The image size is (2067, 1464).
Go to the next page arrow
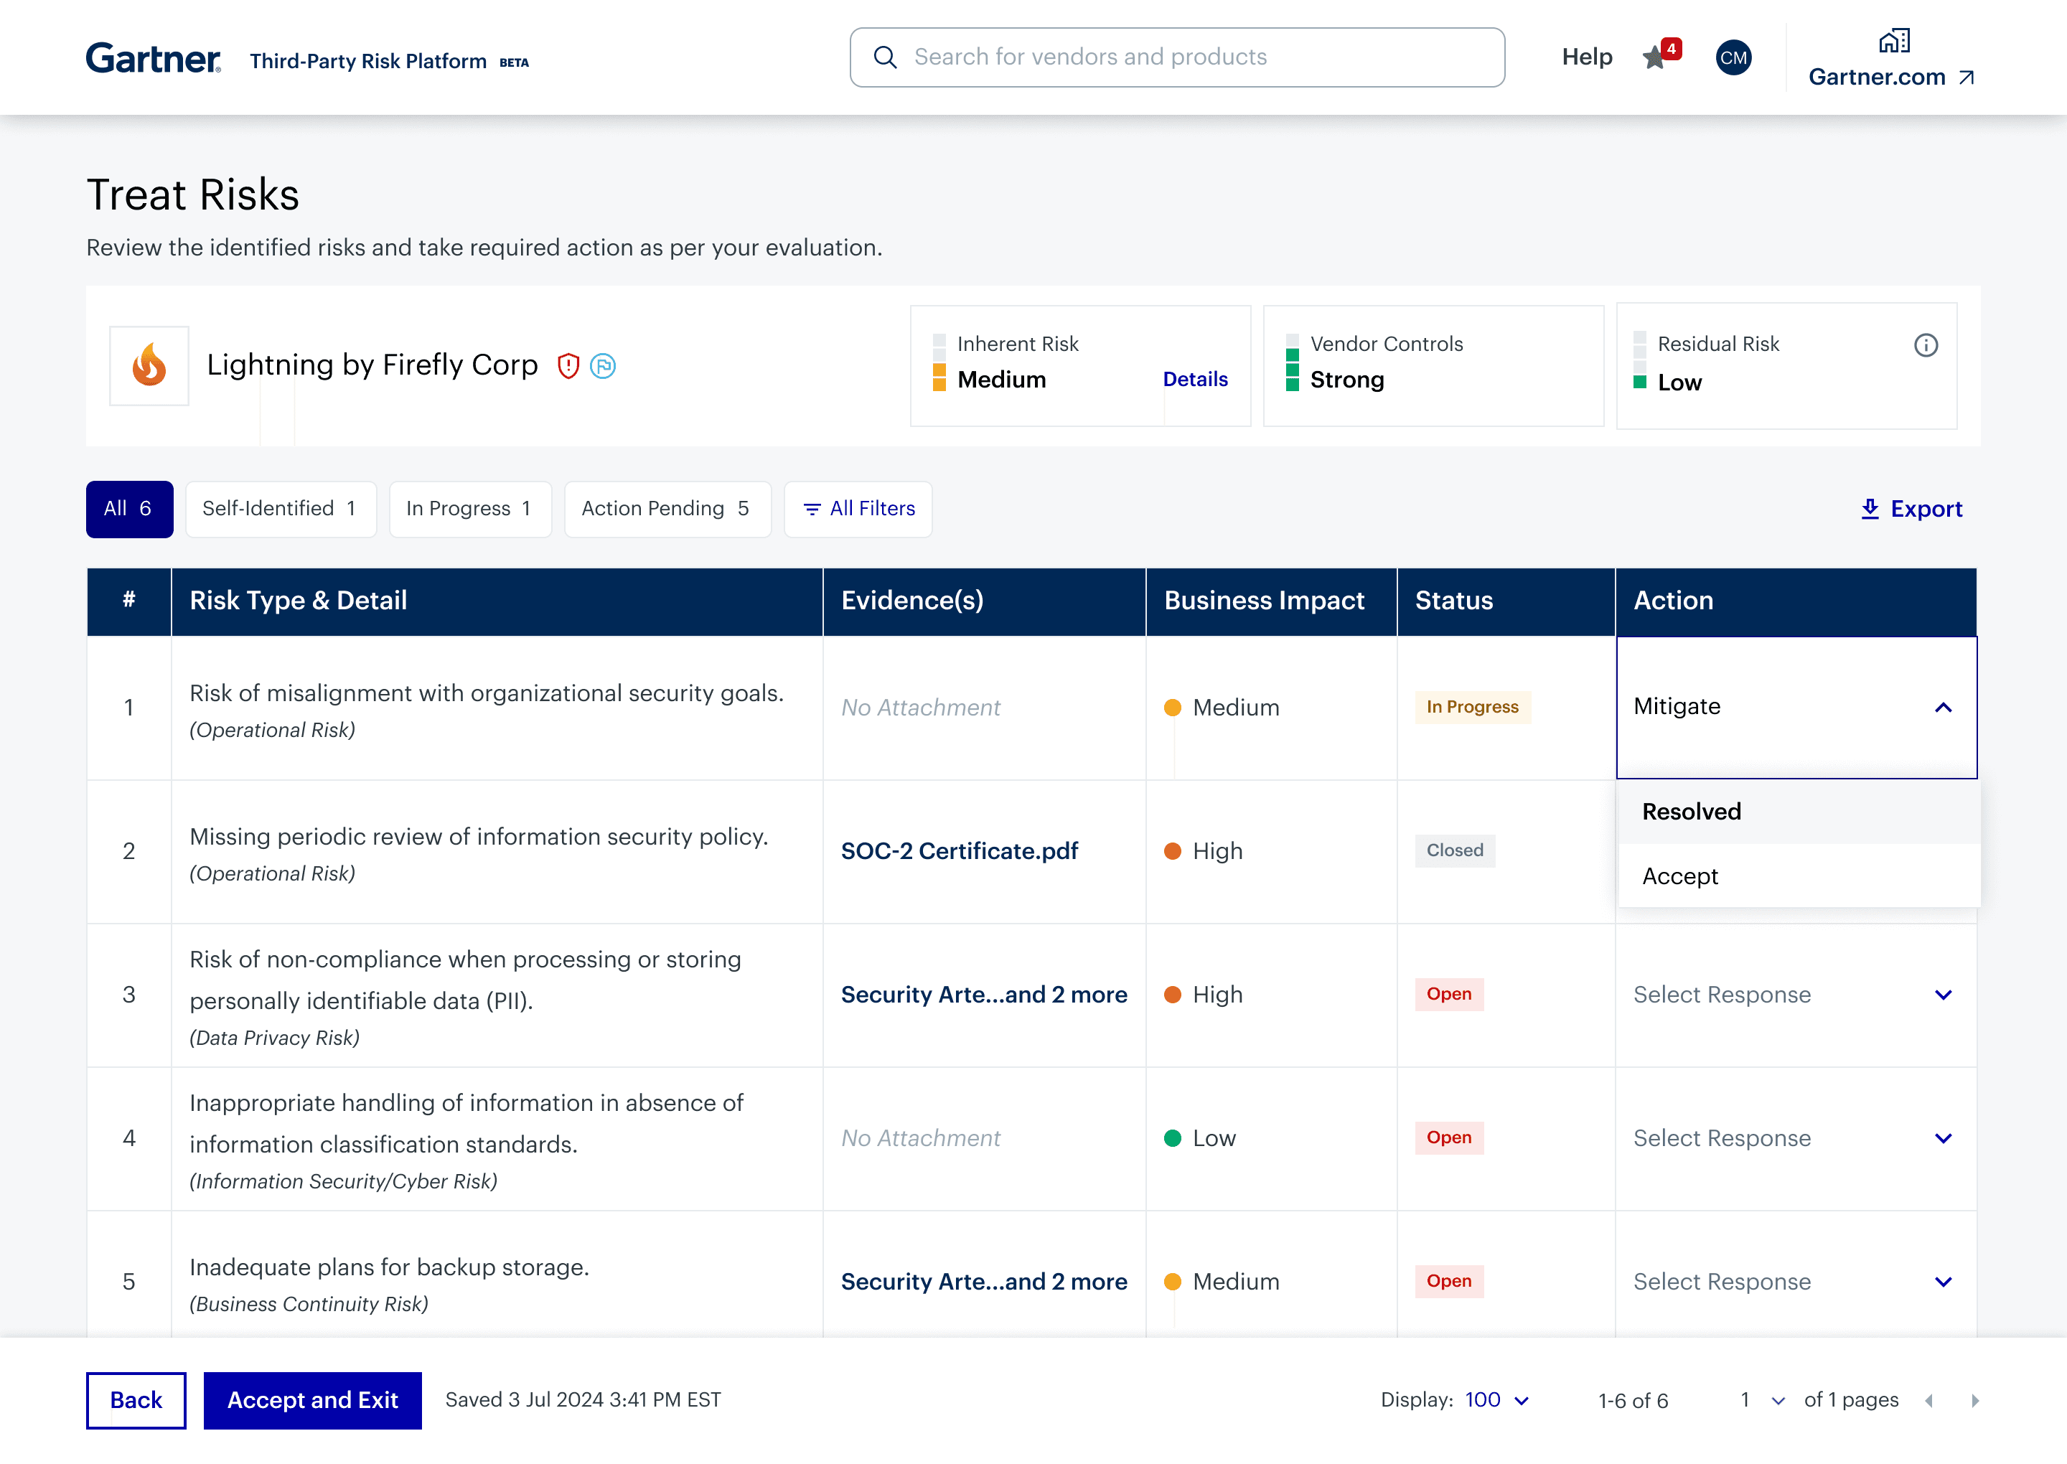[x=1974, y=1400]
